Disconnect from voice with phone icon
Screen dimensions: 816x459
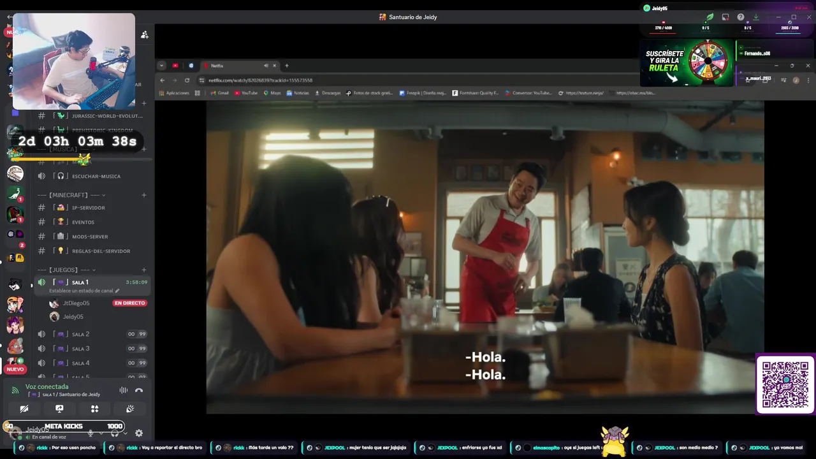[139, 390]
